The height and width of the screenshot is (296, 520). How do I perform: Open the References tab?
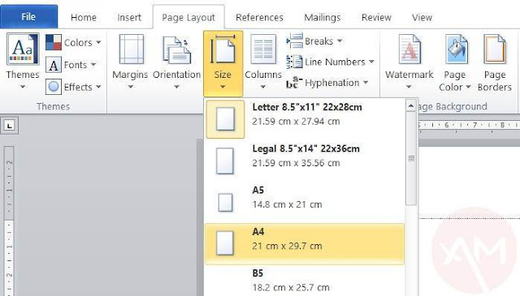(259, 17)
